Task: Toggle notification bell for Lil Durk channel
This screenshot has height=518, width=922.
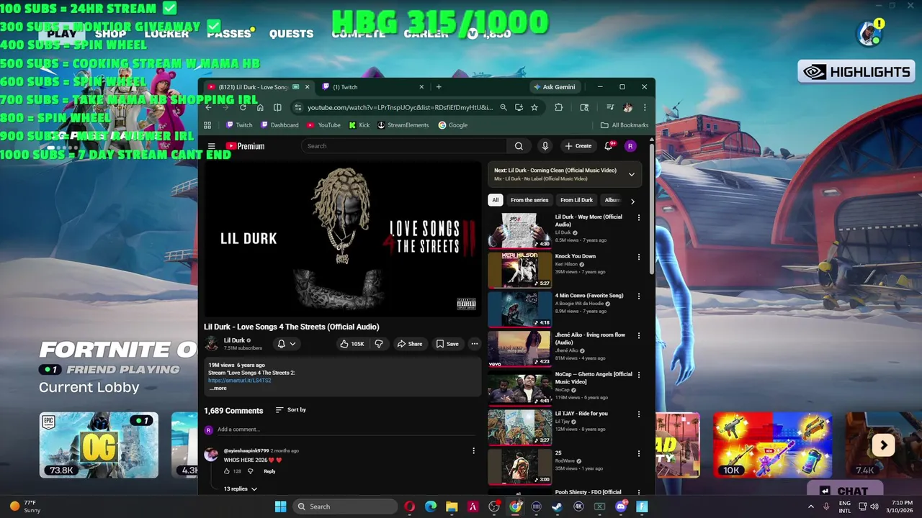Action: (x=287, y=344)
